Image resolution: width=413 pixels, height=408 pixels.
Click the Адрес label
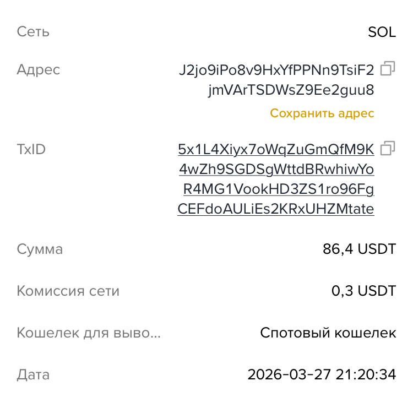click(x=39, y=70)
